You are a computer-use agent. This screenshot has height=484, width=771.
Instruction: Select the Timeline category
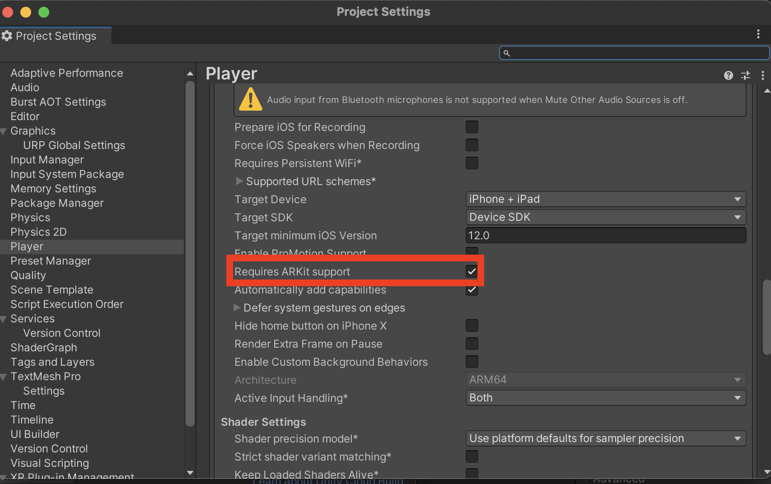point(32,419)
